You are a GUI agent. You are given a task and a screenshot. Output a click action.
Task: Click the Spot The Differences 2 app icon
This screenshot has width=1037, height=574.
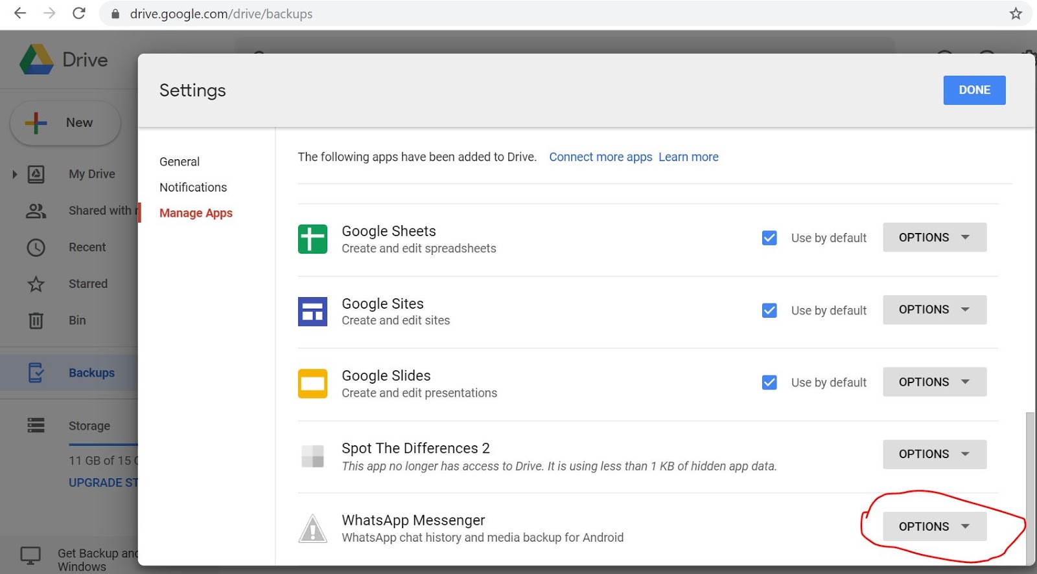[312, 456]
